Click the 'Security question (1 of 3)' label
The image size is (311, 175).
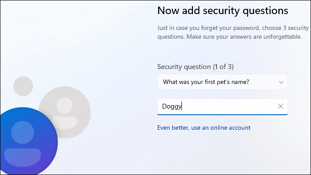pyautogui.click(x=196, y=67)
